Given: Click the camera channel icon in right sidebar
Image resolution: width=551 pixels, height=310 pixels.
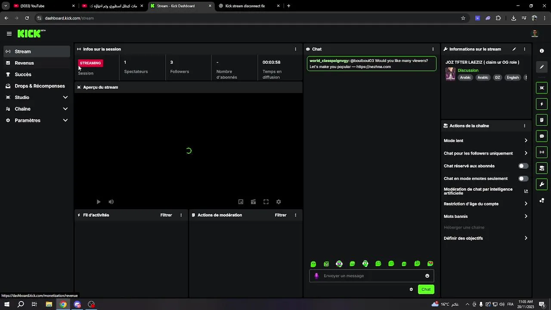Looking at the screenshot, I should (x=542, y=168).
